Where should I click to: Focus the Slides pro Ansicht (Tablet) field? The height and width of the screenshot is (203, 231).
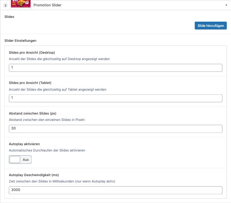tap(115, 98)
